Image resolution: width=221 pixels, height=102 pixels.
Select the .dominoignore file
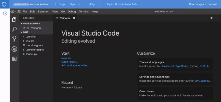click(x=36, y=45)
